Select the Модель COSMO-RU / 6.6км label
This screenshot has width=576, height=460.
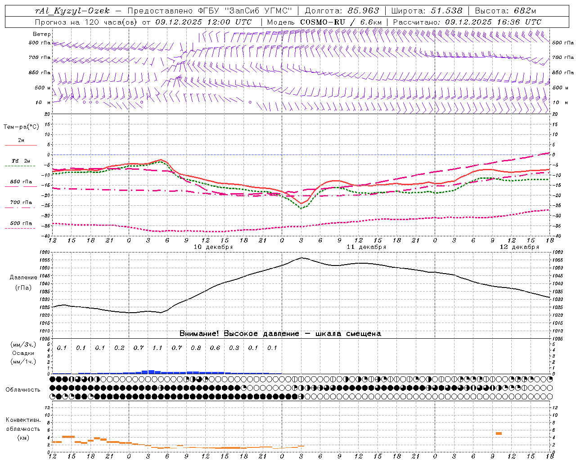tap(324, 22)
